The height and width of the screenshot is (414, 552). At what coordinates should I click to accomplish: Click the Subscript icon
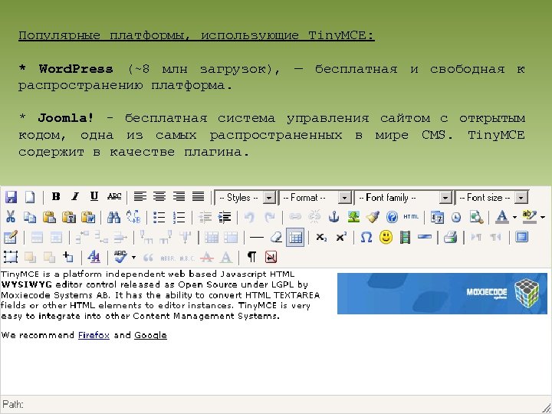[x=321, y=237]
